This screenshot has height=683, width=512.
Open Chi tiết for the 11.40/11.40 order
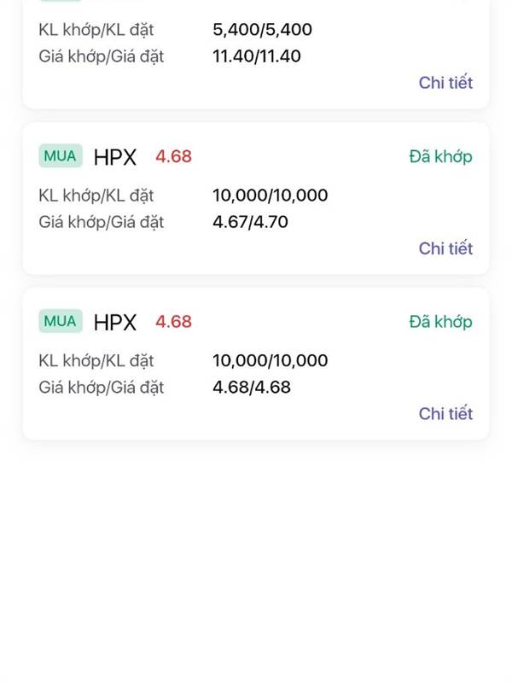point(445,82)
